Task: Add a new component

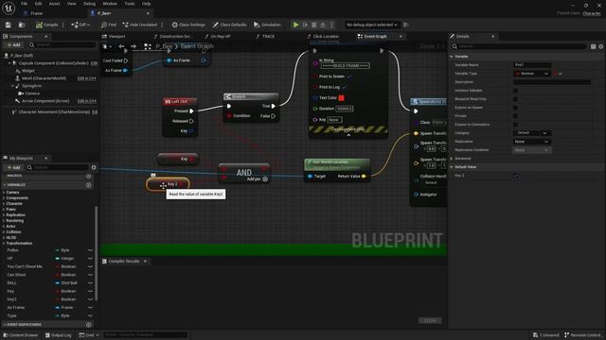Action: tap(13, 45)
